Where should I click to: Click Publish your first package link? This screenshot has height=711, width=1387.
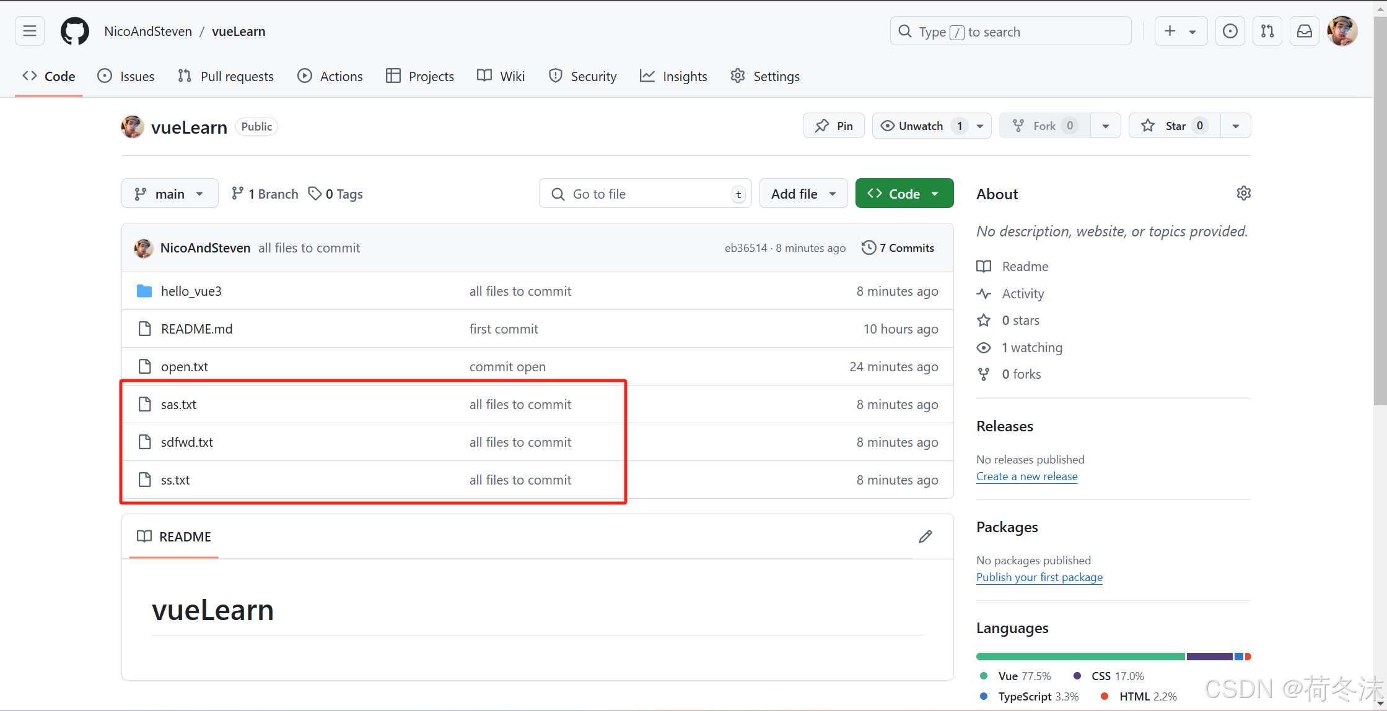click(x=1039, y=577)
